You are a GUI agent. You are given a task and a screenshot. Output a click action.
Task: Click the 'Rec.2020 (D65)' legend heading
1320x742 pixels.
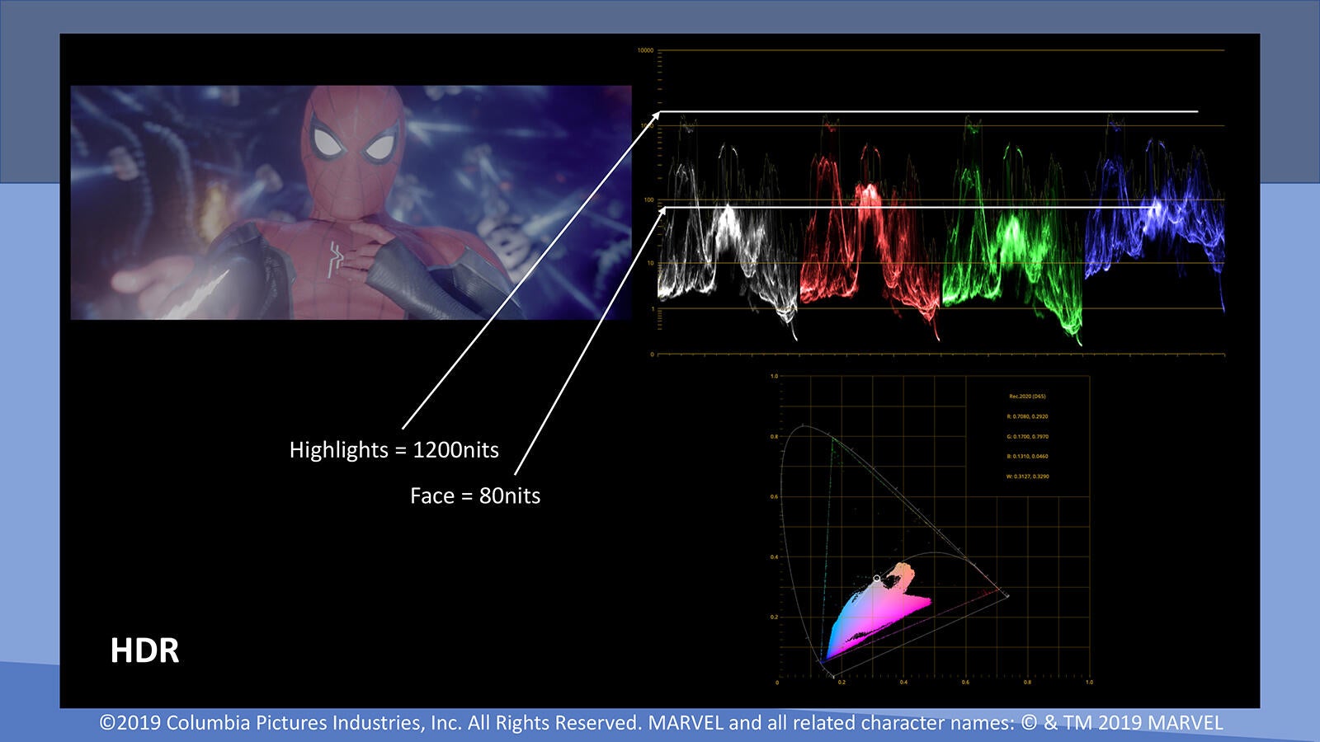pyautogui.click(x=1027, y=397)
